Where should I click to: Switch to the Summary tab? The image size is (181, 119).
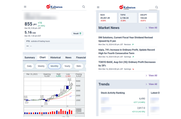[30, 57]
